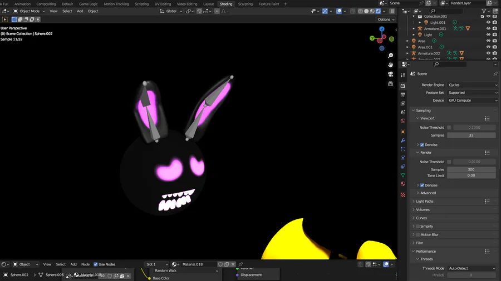Open the viewport Options popover
The width and height of the screenshot is (501, 281).
pos(386,19)
